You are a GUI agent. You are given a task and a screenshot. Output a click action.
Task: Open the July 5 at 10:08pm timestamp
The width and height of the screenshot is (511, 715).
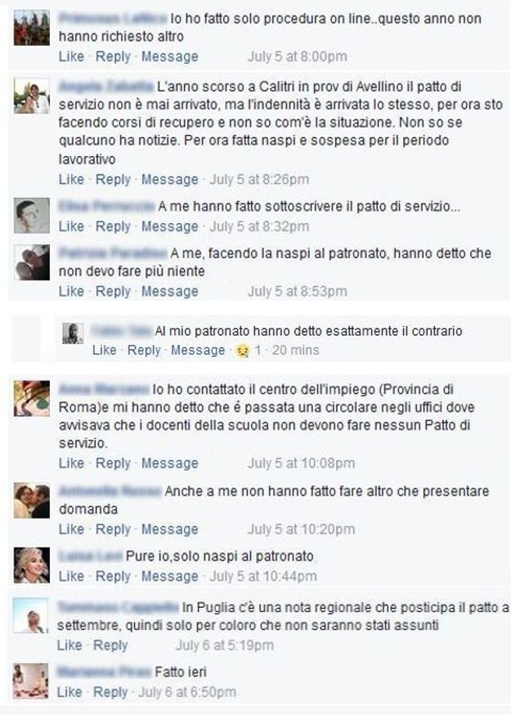click(x=301, y=463)
